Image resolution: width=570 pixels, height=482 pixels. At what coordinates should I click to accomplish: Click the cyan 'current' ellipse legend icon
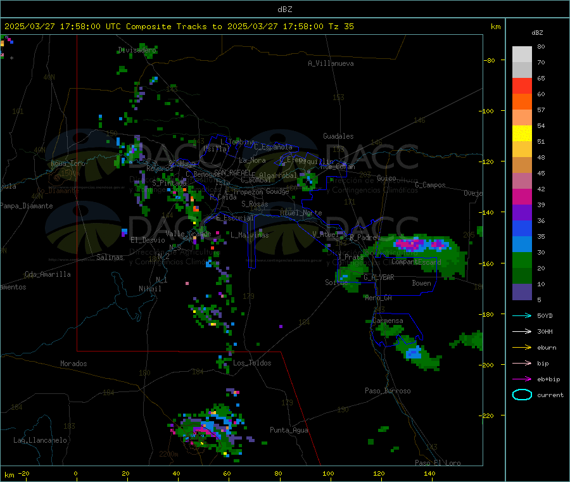pyautogui.click(x=522, y=395)
